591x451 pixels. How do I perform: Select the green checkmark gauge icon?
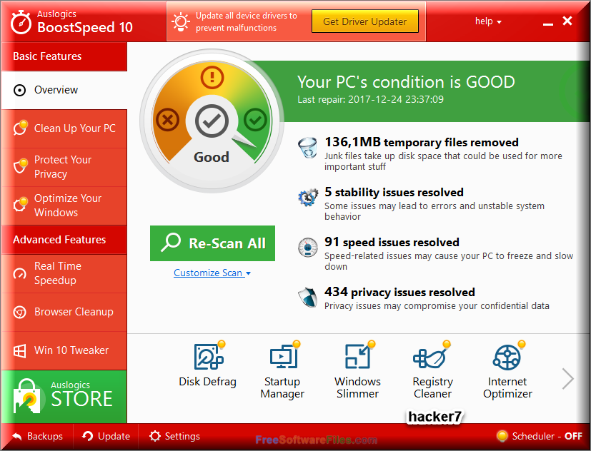coord(255,120)
